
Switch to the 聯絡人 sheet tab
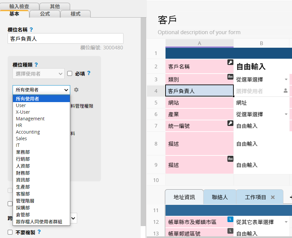[x=220, y=197]
